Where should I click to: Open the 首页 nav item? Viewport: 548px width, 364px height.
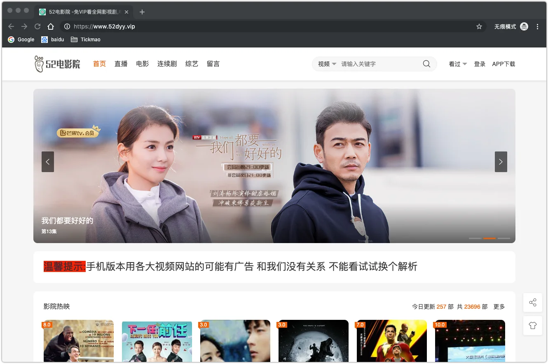point(99,64)
